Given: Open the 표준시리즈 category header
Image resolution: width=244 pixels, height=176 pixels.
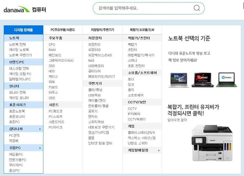Looking at the screenshot, I should [x=24, y=105].
